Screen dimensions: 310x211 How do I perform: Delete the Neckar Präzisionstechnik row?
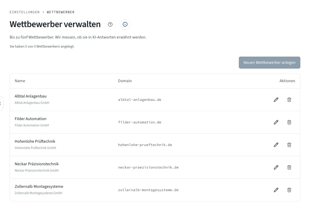[289, 167]
